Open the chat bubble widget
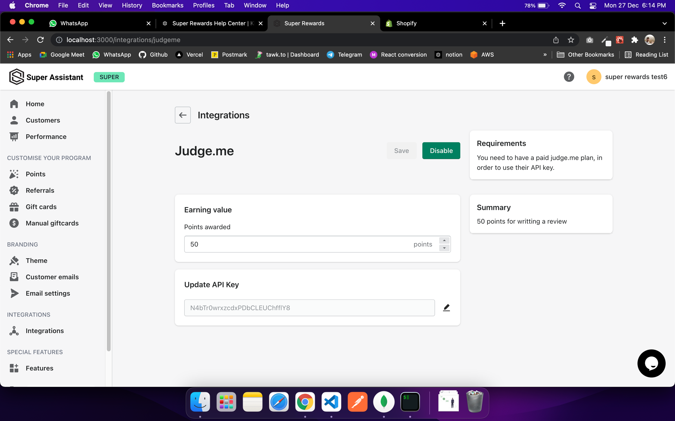Screen dimensions: 675x421 tap(651, 363)
